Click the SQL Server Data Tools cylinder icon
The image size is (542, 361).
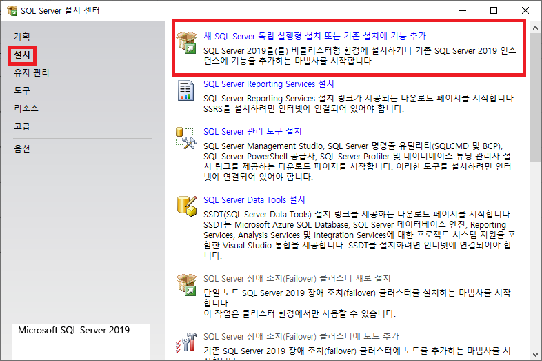tap(187, 206)
